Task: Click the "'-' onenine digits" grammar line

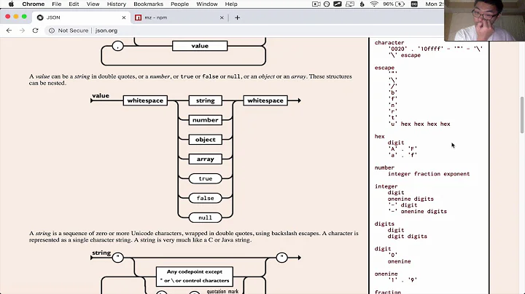Action: click(417, 212)
